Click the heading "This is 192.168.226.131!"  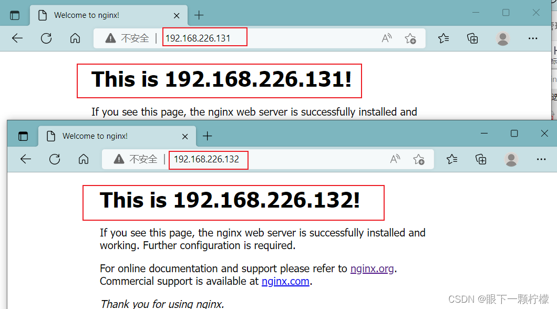[221, 79]
